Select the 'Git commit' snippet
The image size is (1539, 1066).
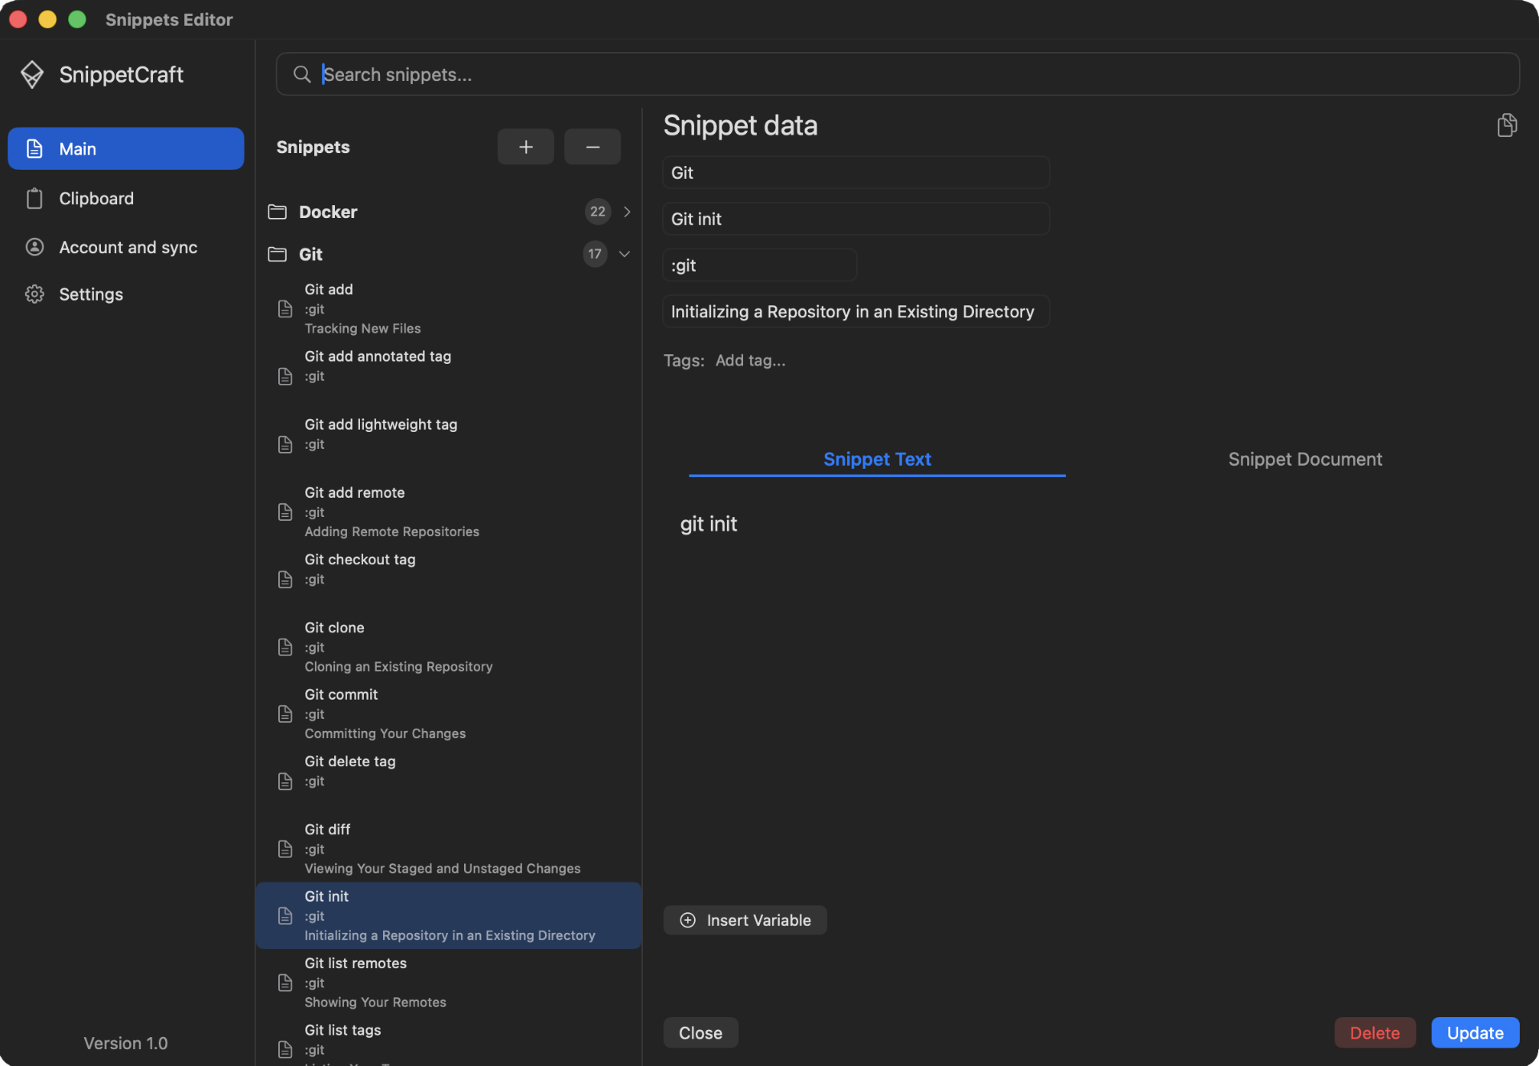coord(449,713)
